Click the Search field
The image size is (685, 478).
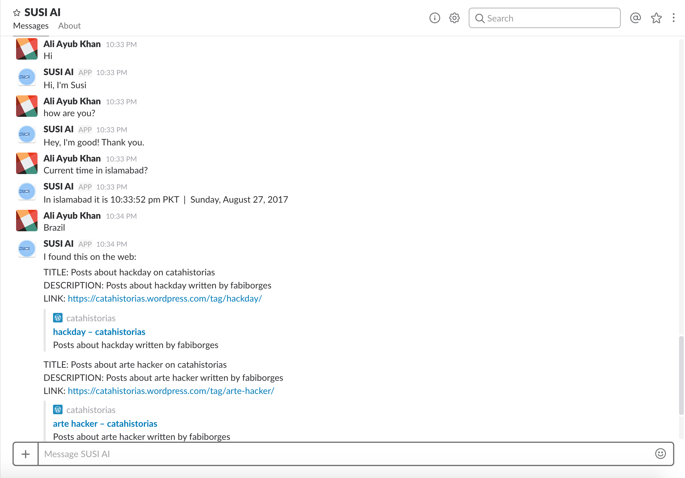[544, 18]
